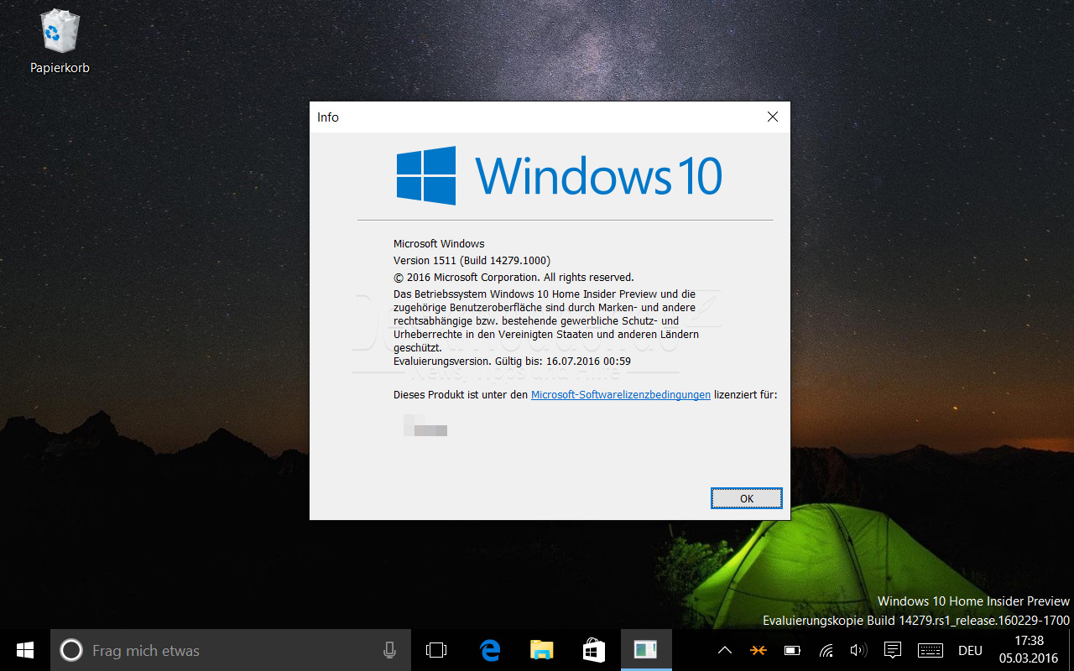1074x671 pixels.
Task: Show hidden system tray icons
Action: (725, 650)
